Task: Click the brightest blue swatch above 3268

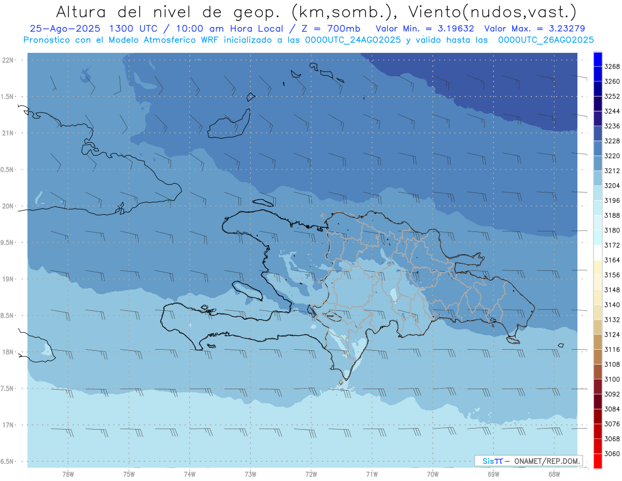Action: coord(598,59)
